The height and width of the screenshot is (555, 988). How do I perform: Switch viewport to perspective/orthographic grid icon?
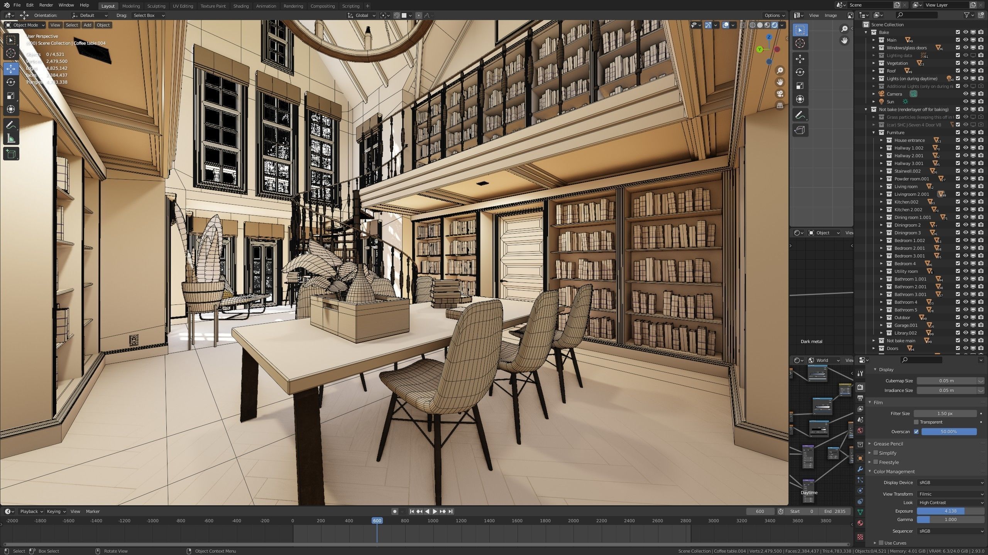coord(780,106)
